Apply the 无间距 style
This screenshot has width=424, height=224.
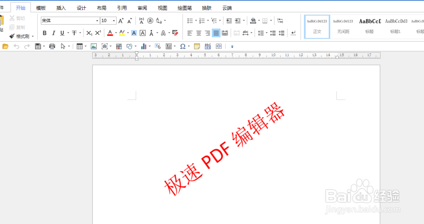coord(343,27)
